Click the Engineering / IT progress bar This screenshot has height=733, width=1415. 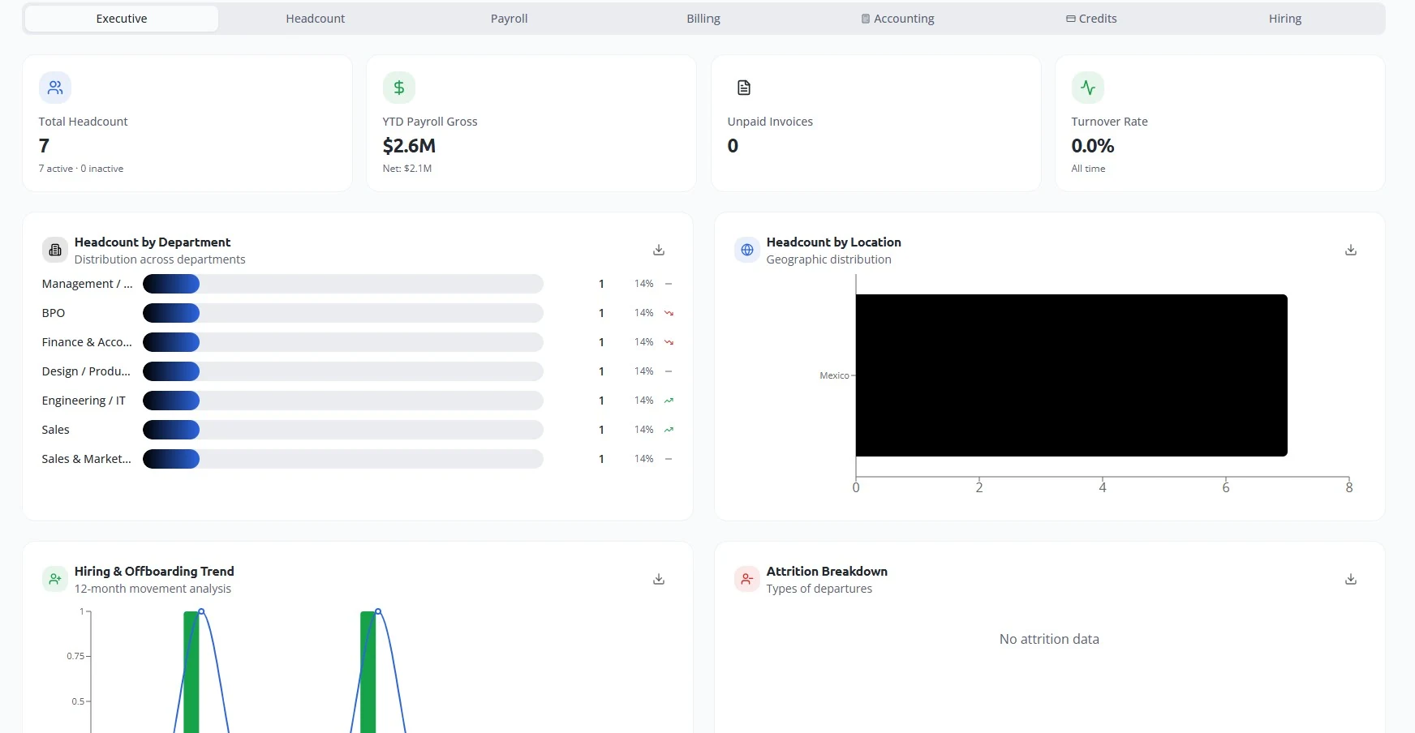[x=343, y=401]
